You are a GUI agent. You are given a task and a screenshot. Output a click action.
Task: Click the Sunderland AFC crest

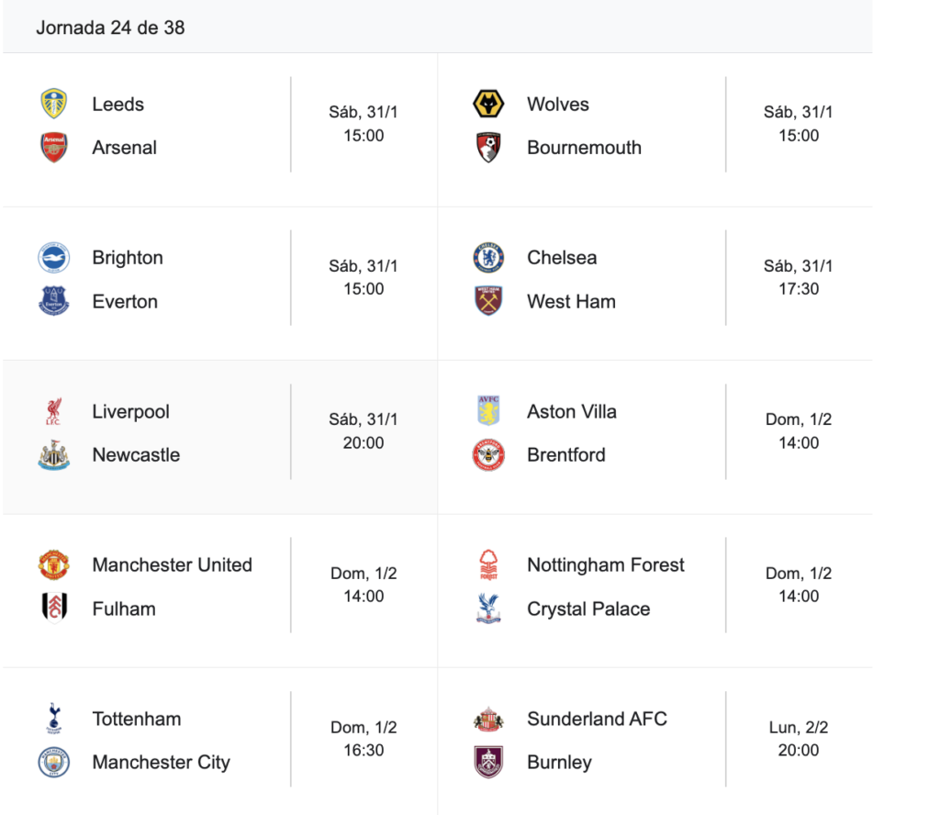tap(488, 719)
